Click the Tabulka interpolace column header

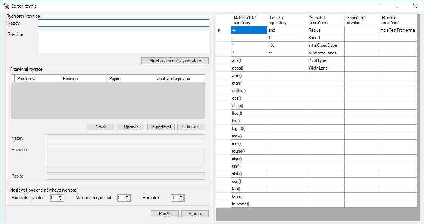[x=178, y=79]
